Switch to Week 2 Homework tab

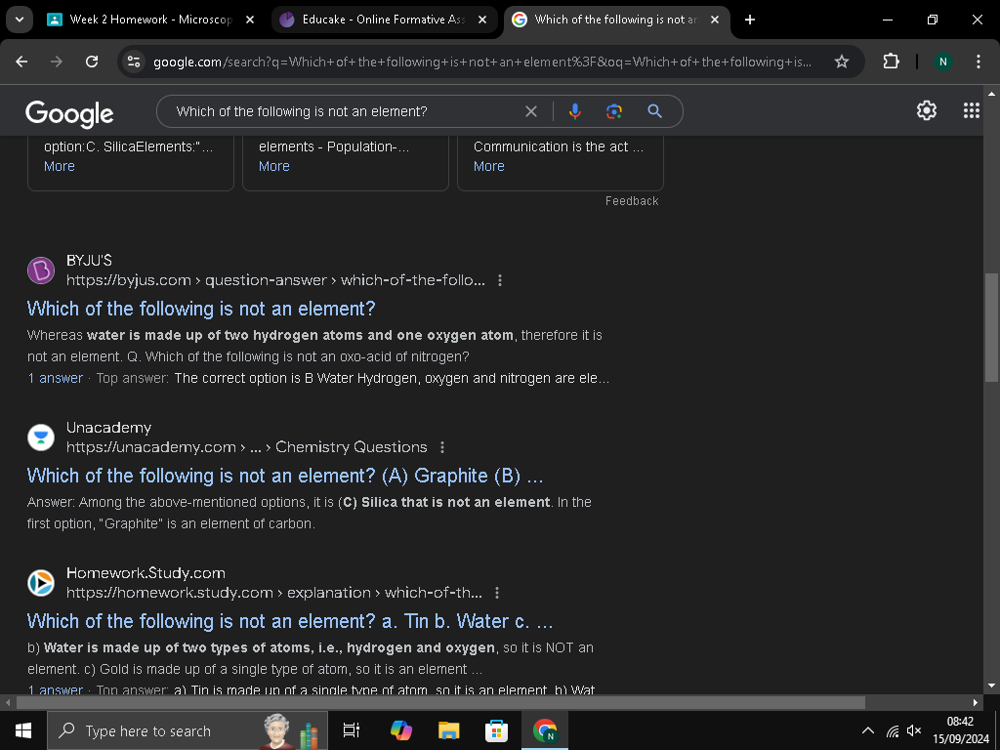[151, 20]
